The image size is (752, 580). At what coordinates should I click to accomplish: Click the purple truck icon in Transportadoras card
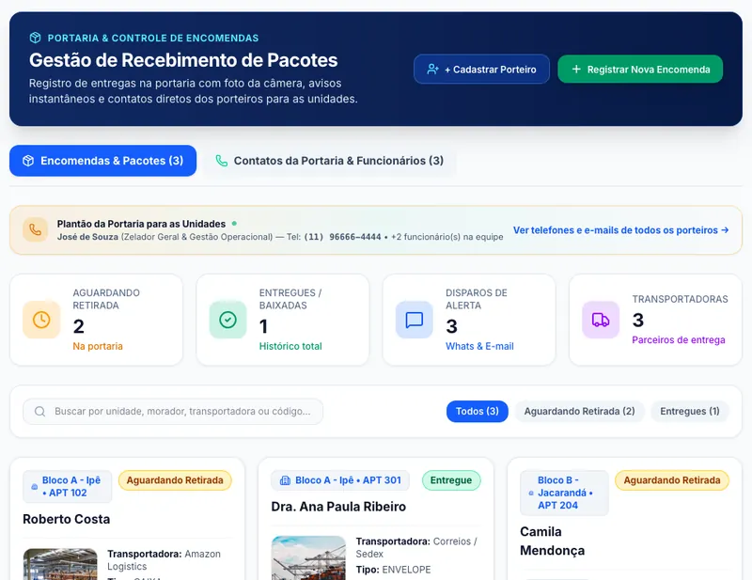point(601,320)
